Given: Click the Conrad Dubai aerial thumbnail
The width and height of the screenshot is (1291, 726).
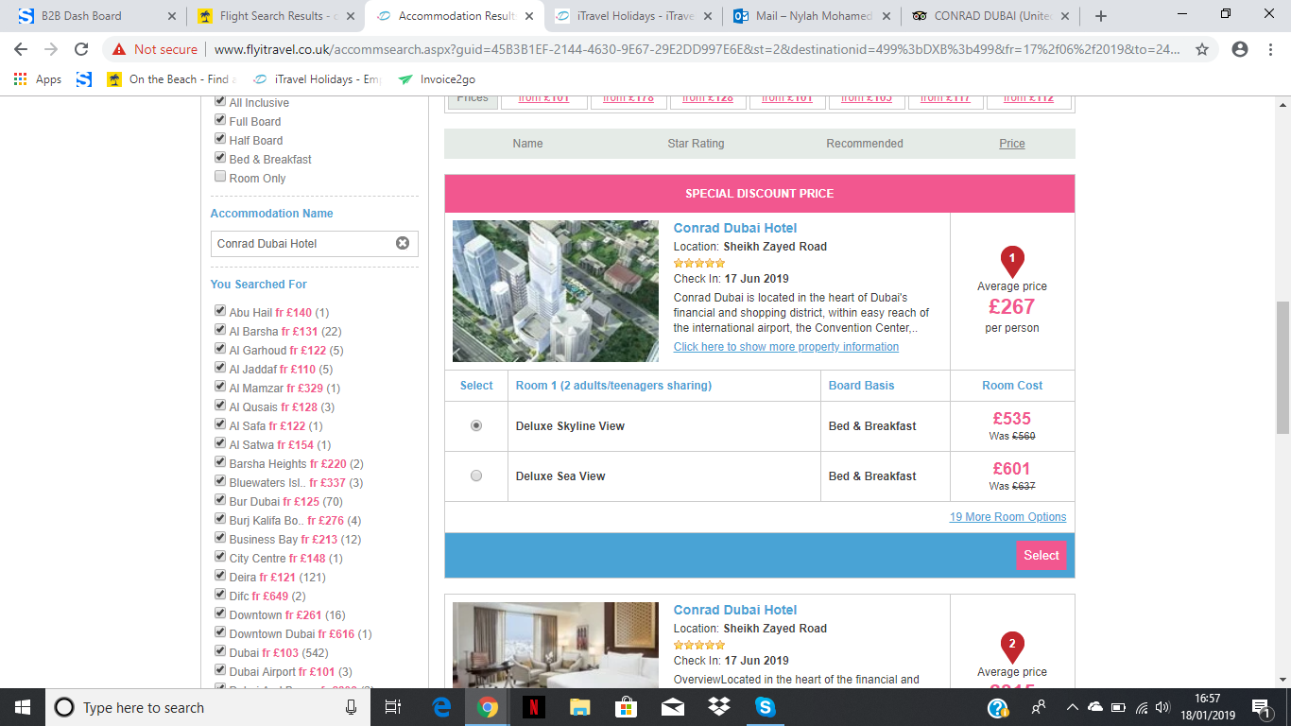Looking at the screenshot, I should click(556, 291).
